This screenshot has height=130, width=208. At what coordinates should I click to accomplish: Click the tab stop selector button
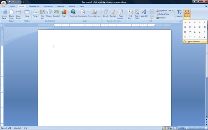2,25
